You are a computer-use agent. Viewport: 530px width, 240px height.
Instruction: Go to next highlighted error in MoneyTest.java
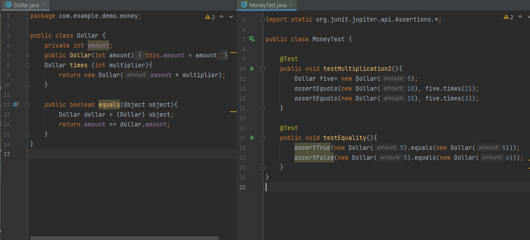pyautogui.click(x=530, y=17)
